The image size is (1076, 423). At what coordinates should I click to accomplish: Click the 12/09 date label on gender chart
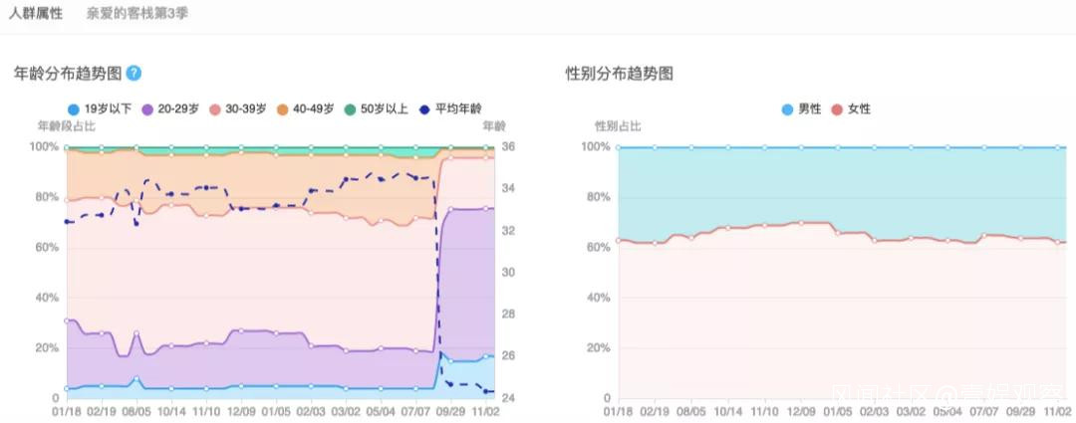[802, 411]
